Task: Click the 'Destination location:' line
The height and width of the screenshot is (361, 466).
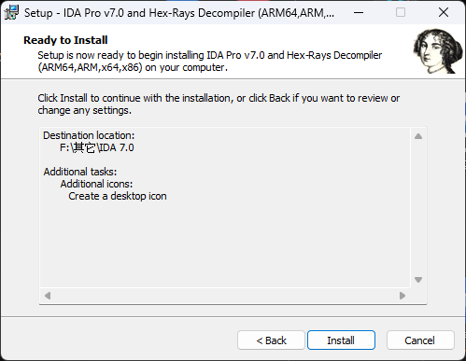Action: (89, 135)
